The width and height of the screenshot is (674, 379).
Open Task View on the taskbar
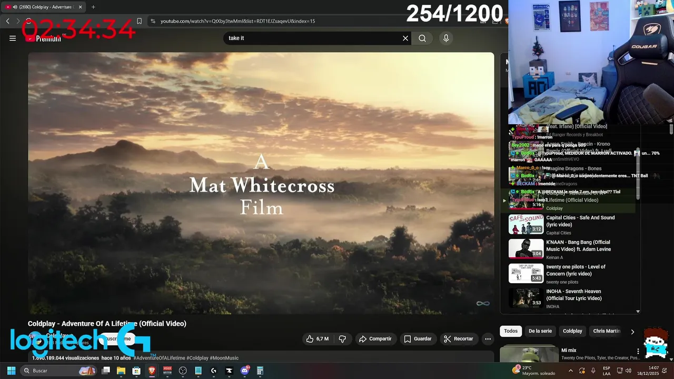point(106,371)
